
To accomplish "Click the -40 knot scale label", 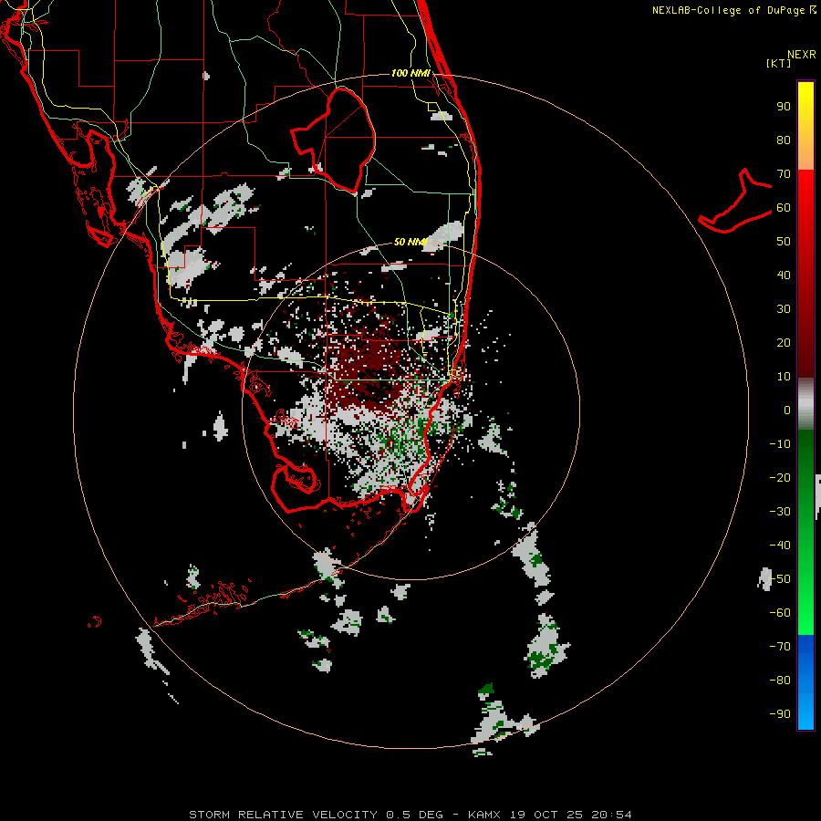I will pos(780,546).
